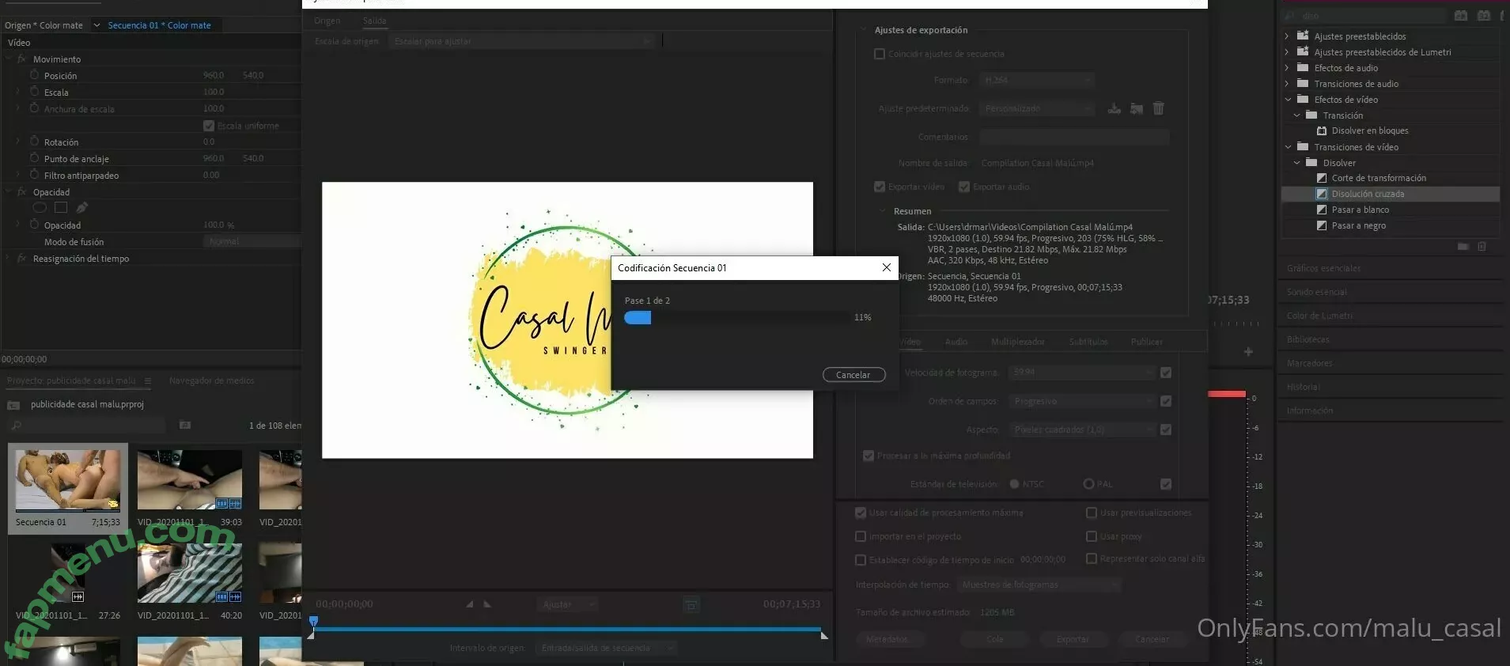The image size is (1510, 666).
Task: Toggle stopwatch for Punto de anclaje
Action: pyautogui.click(x=34, y=158)
